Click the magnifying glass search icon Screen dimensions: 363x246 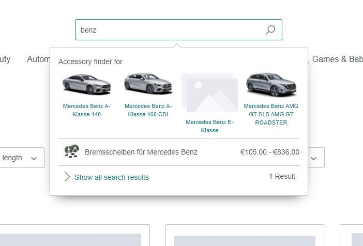[x=270, y=30]
